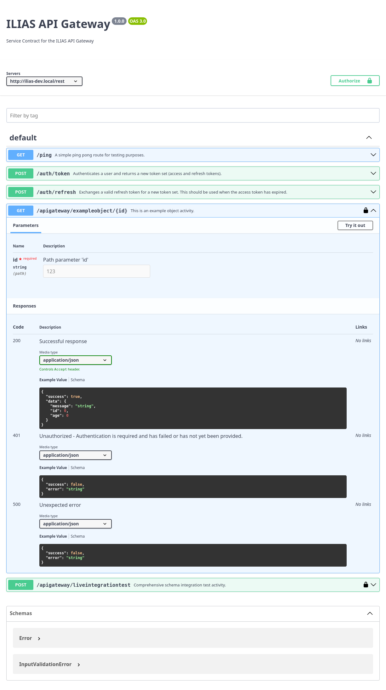Expand the InputValidationError schema

click(x=49, y=664)
